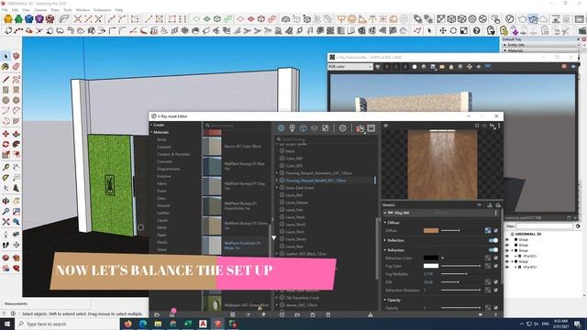
Task: Open the Extensions menu
Action: pos(102,10)
